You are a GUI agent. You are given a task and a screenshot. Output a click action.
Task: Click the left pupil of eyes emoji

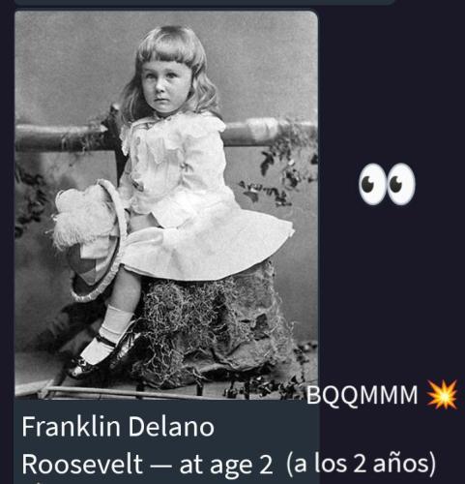point(367,184)
